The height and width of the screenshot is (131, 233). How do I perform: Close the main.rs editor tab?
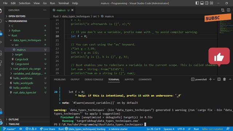tap(72, 10)
